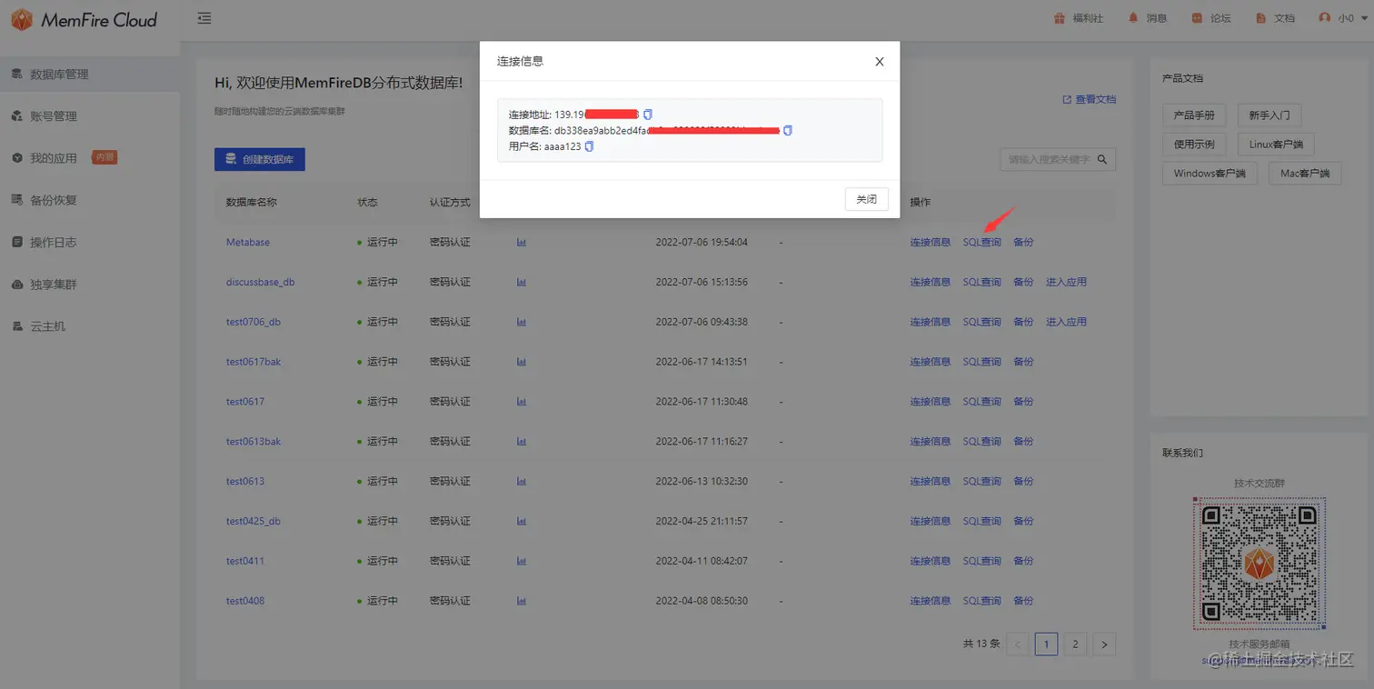The height and width of the screenshot is (689, 1374).
Task: Copy the username aaaa123
Action: coord(589,146)
